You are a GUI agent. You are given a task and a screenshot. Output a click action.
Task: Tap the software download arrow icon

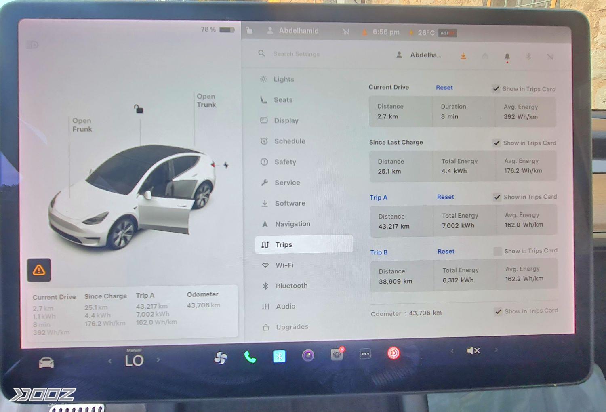[x=463, y=56]
